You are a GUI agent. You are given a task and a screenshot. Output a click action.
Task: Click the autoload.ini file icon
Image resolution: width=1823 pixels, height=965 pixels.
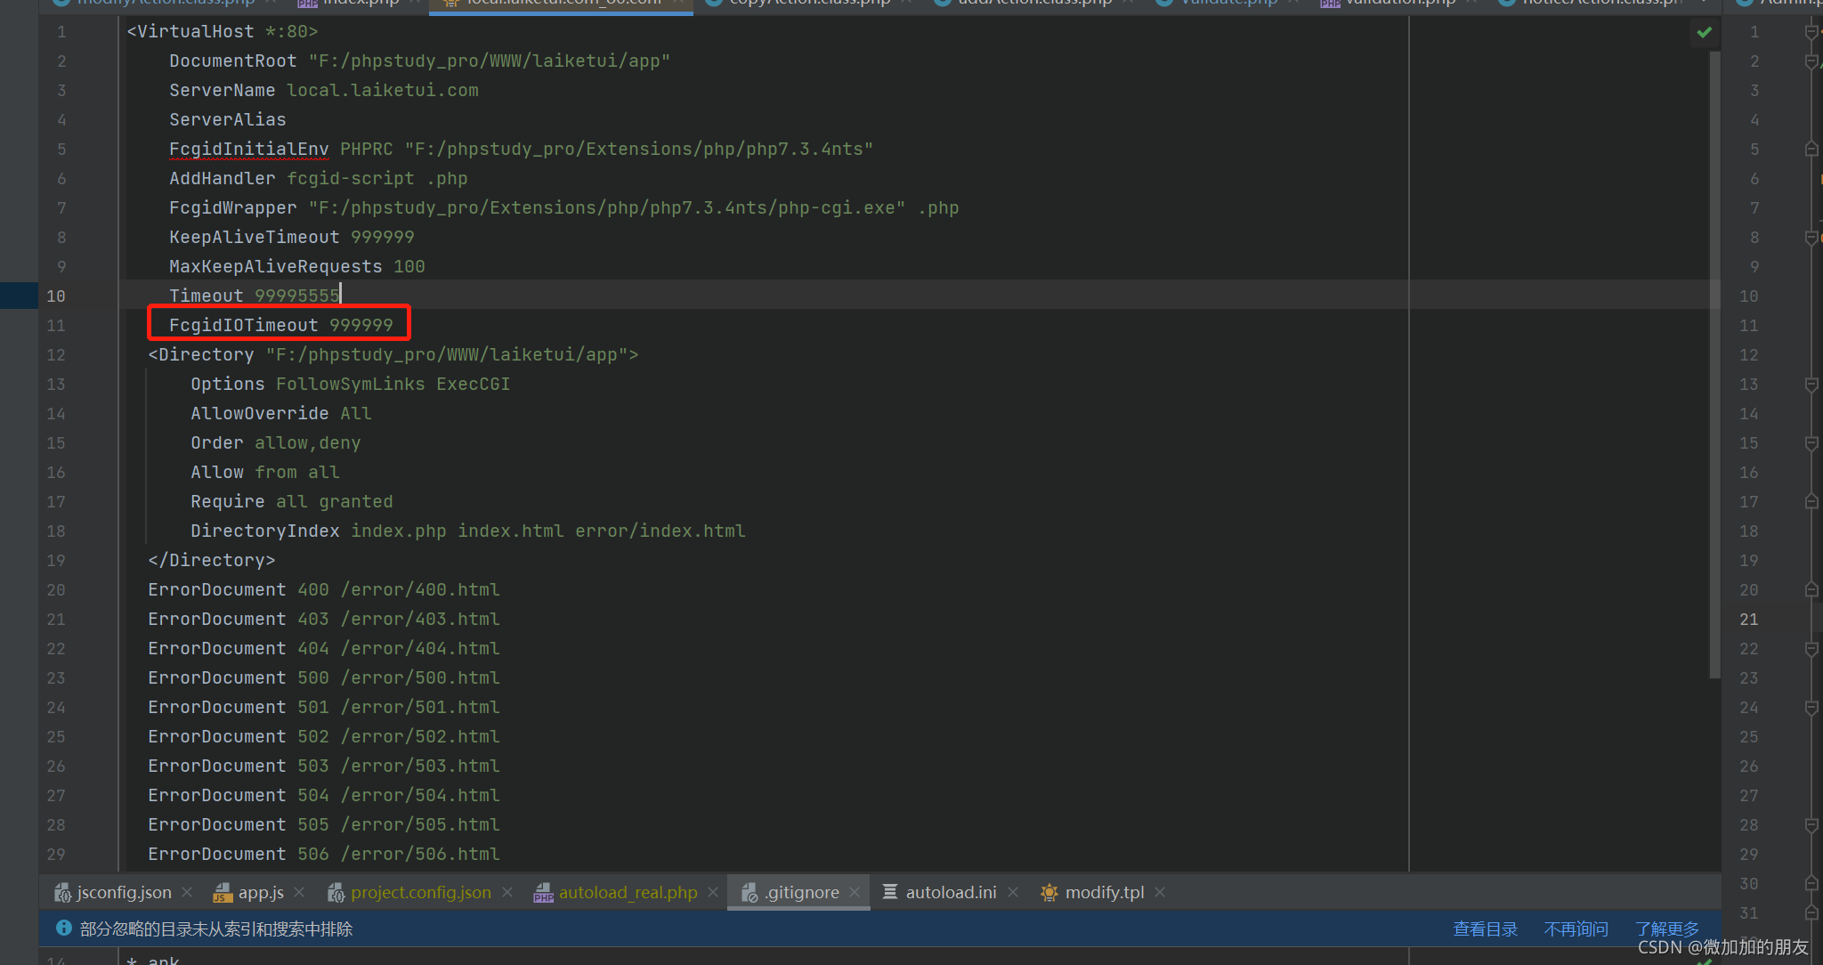(889, 891)
